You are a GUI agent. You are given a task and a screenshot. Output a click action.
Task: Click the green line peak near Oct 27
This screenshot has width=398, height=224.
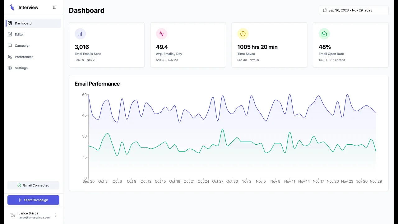pyautogui.click(x=222, y=129)
